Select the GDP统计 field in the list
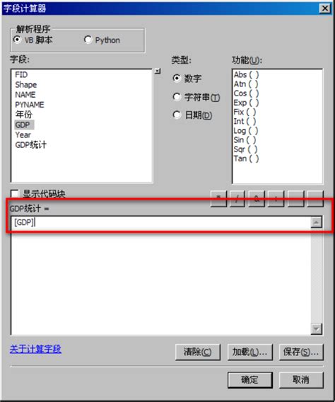 30,145
